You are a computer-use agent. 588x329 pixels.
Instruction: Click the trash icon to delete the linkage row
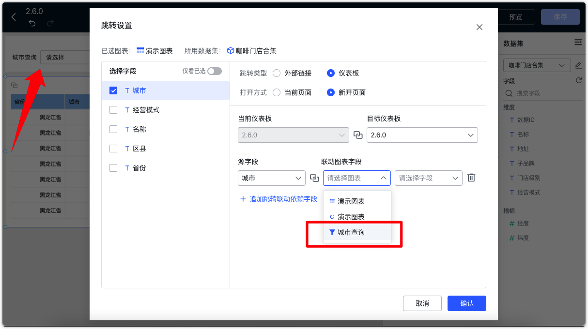point(471,178)
